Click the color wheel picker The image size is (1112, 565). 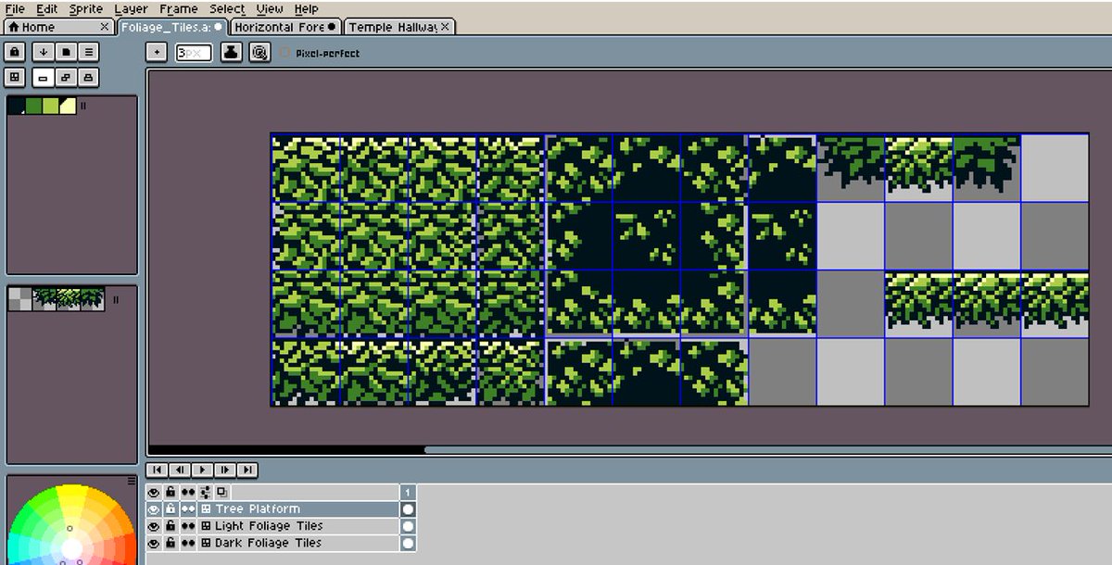pos(70,524)
